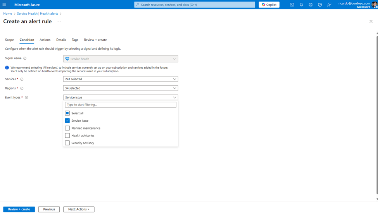Screen dimensions: 378x214
Task: Open the Signal name dropdown
Action: [121, 59]
